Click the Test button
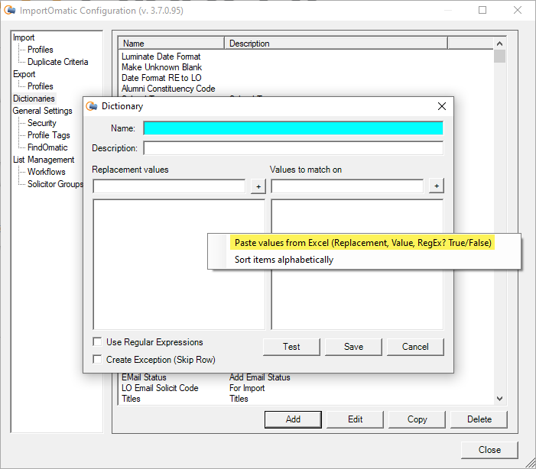Viewport: 536px width, 469px height. click(x=291, y=347)
